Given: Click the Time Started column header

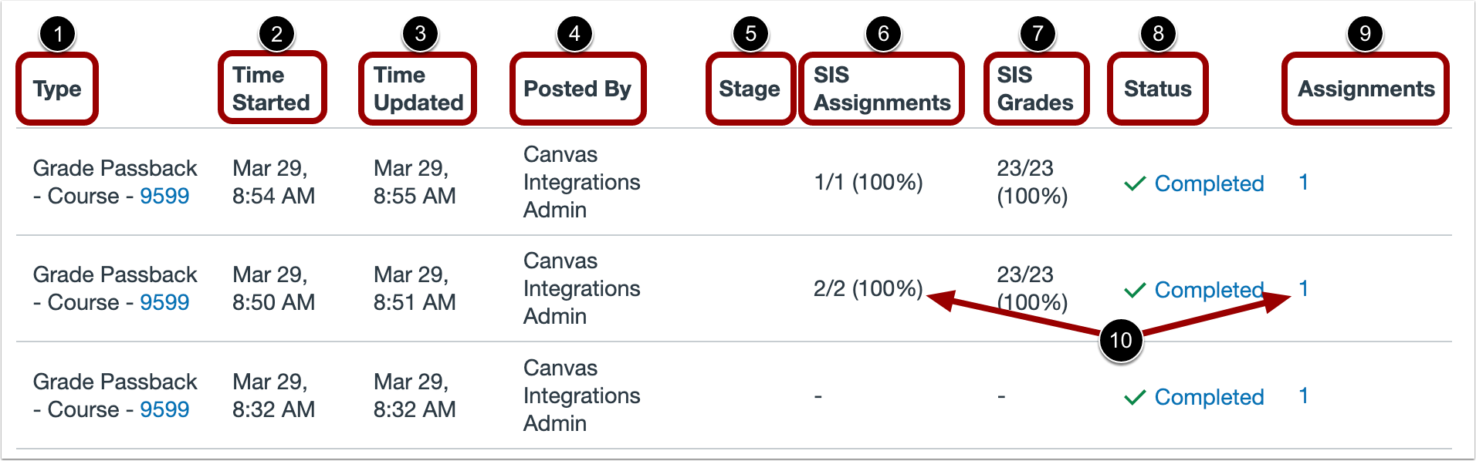Looking at the screenshot, I should (271, 89).
